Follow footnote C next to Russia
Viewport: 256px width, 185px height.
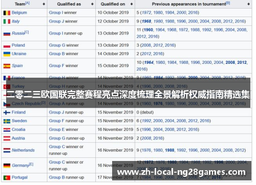point(27,32)
